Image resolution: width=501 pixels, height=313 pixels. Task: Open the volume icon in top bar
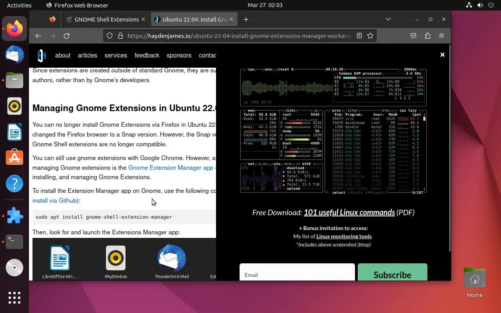[x=480, y=5]
